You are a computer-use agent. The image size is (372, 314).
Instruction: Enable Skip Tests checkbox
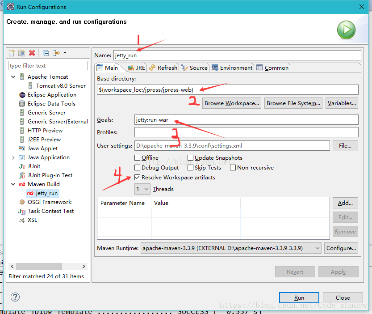click(190, 168)
